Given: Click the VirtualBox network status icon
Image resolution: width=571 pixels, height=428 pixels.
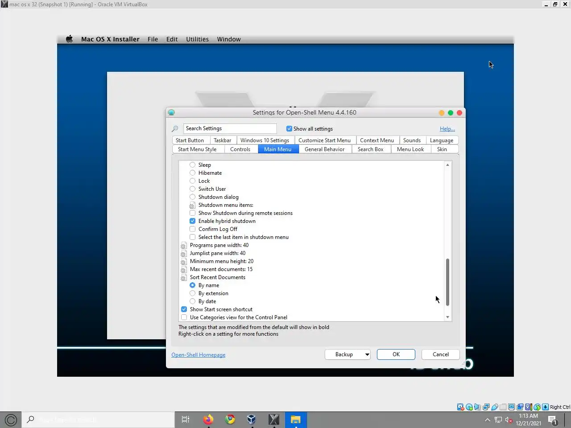Looking at the screenshot, I should point(486,407).
